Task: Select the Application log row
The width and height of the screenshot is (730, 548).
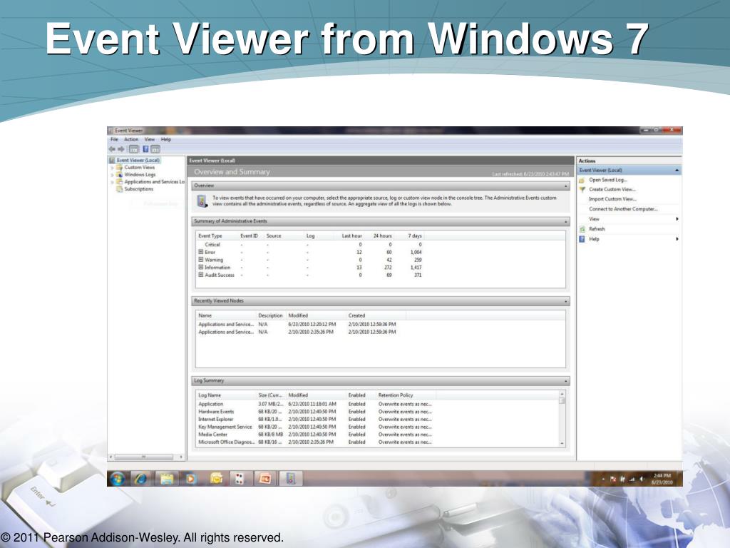Action: coord(315,404)
